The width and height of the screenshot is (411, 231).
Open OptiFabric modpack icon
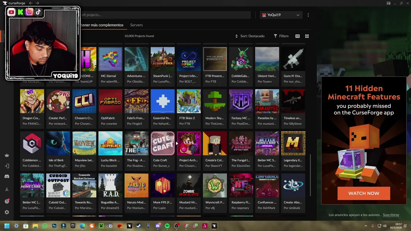click(x=110, y=101)
